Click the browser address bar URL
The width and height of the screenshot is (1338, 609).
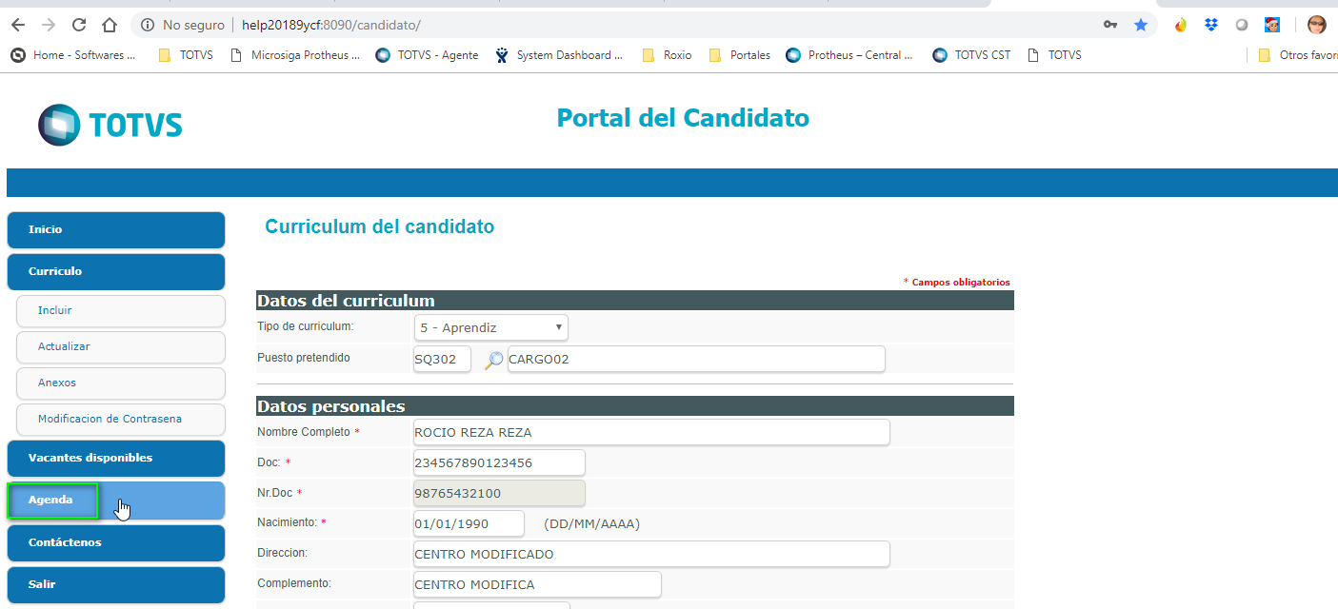pos(330,25)
